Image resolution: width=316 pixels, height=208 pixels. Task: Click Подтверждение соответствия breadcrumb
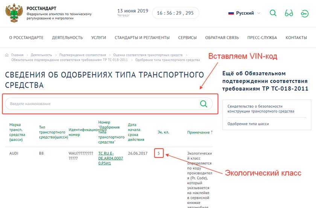(x=82, y=55)
